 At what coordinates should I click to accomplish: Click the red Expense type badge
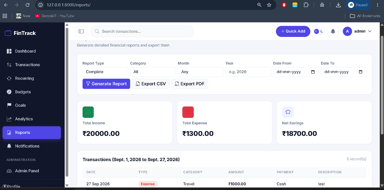[148, 184]
